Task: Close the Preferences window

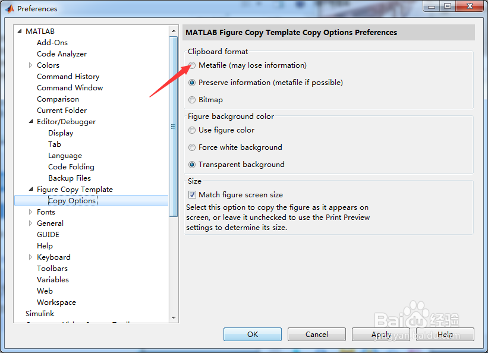Action: point(470,6)
